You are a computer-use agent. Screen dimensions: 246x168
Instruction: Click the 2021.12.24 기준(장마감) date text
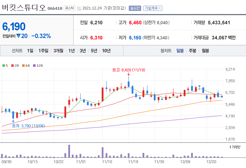point(104,8)
